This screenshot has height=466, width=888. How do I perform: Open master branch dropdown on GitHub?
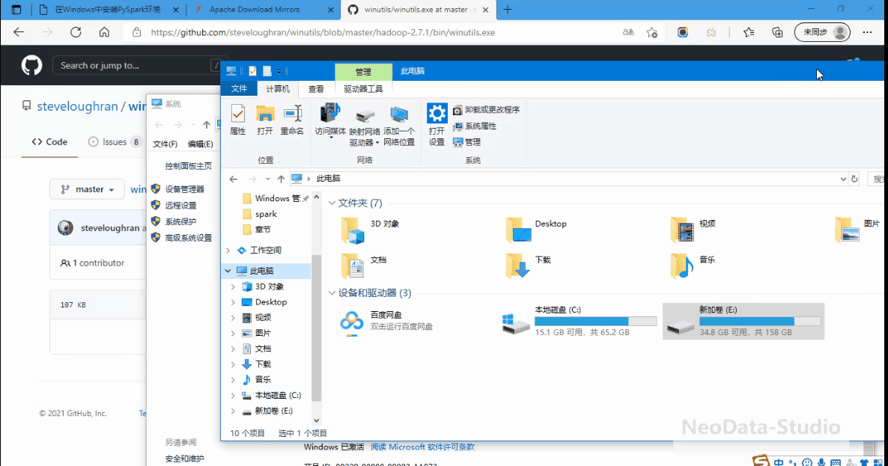88,189
